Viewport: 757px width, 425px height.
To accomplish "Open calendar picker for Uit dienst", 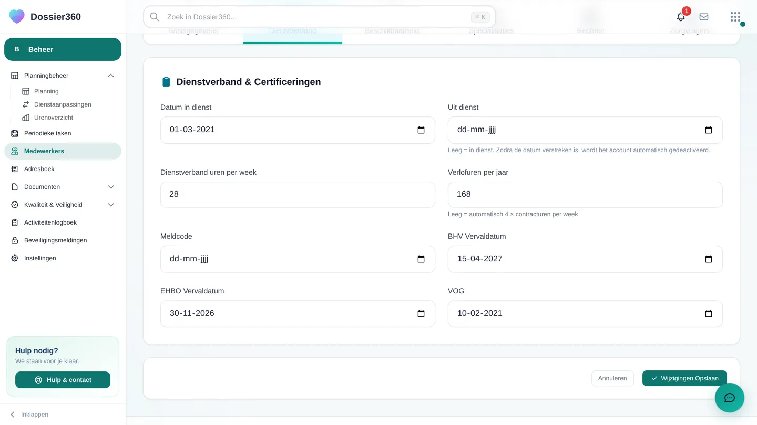I will 709,130.
